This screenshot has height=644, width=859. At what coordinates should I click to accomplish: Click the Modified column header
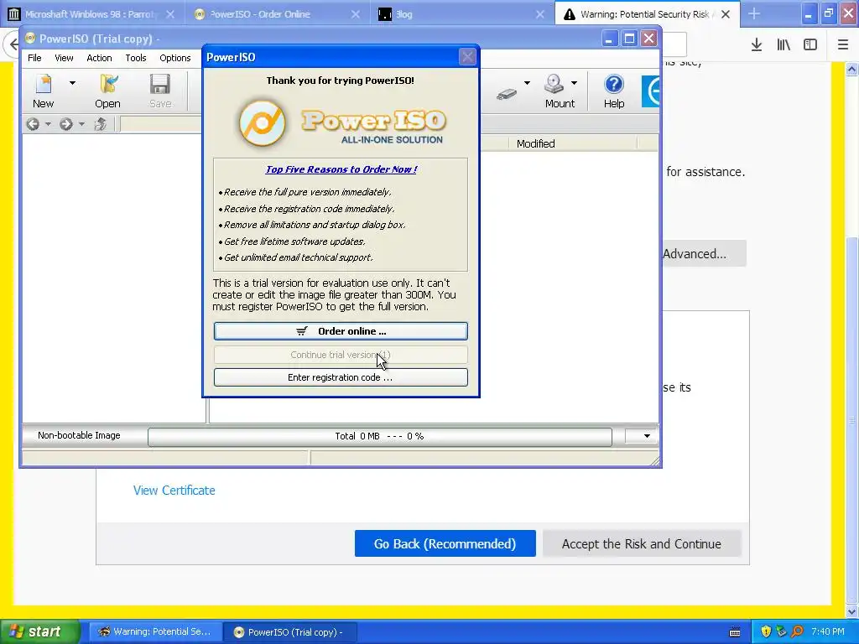[x=572, y=143]
